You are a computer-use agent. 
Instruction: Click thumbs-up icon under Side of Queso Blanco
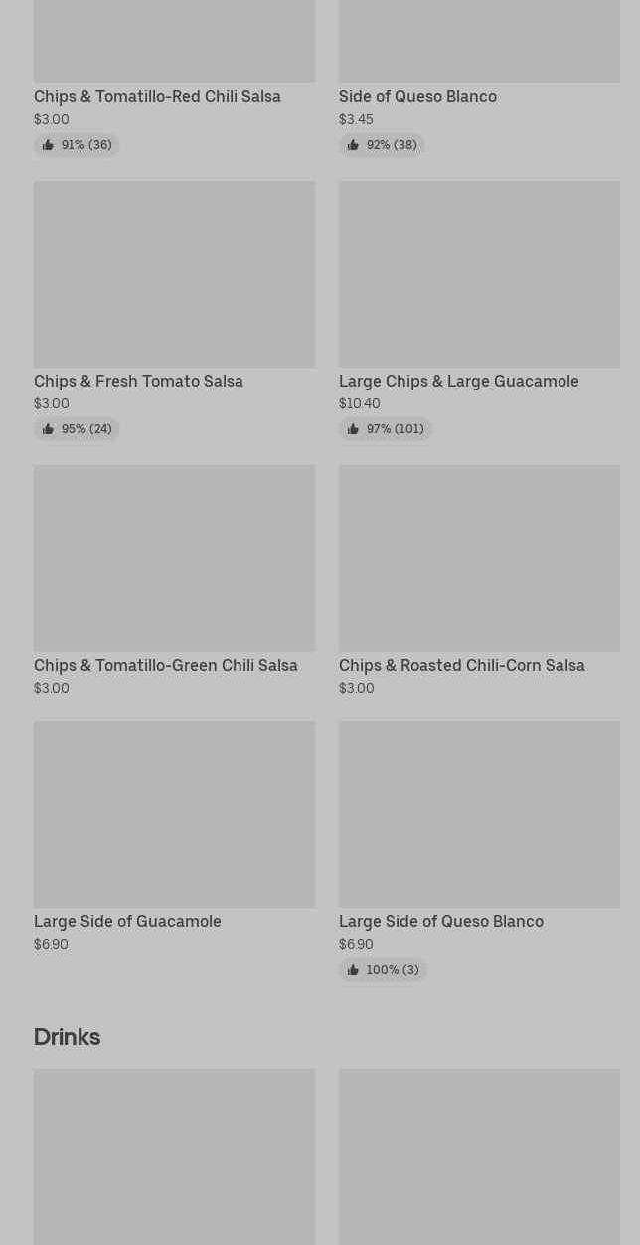tap(353, 145)
